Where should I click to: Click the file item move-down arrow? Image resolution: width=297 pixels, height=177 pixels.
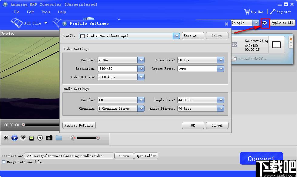tap(291, 46)
